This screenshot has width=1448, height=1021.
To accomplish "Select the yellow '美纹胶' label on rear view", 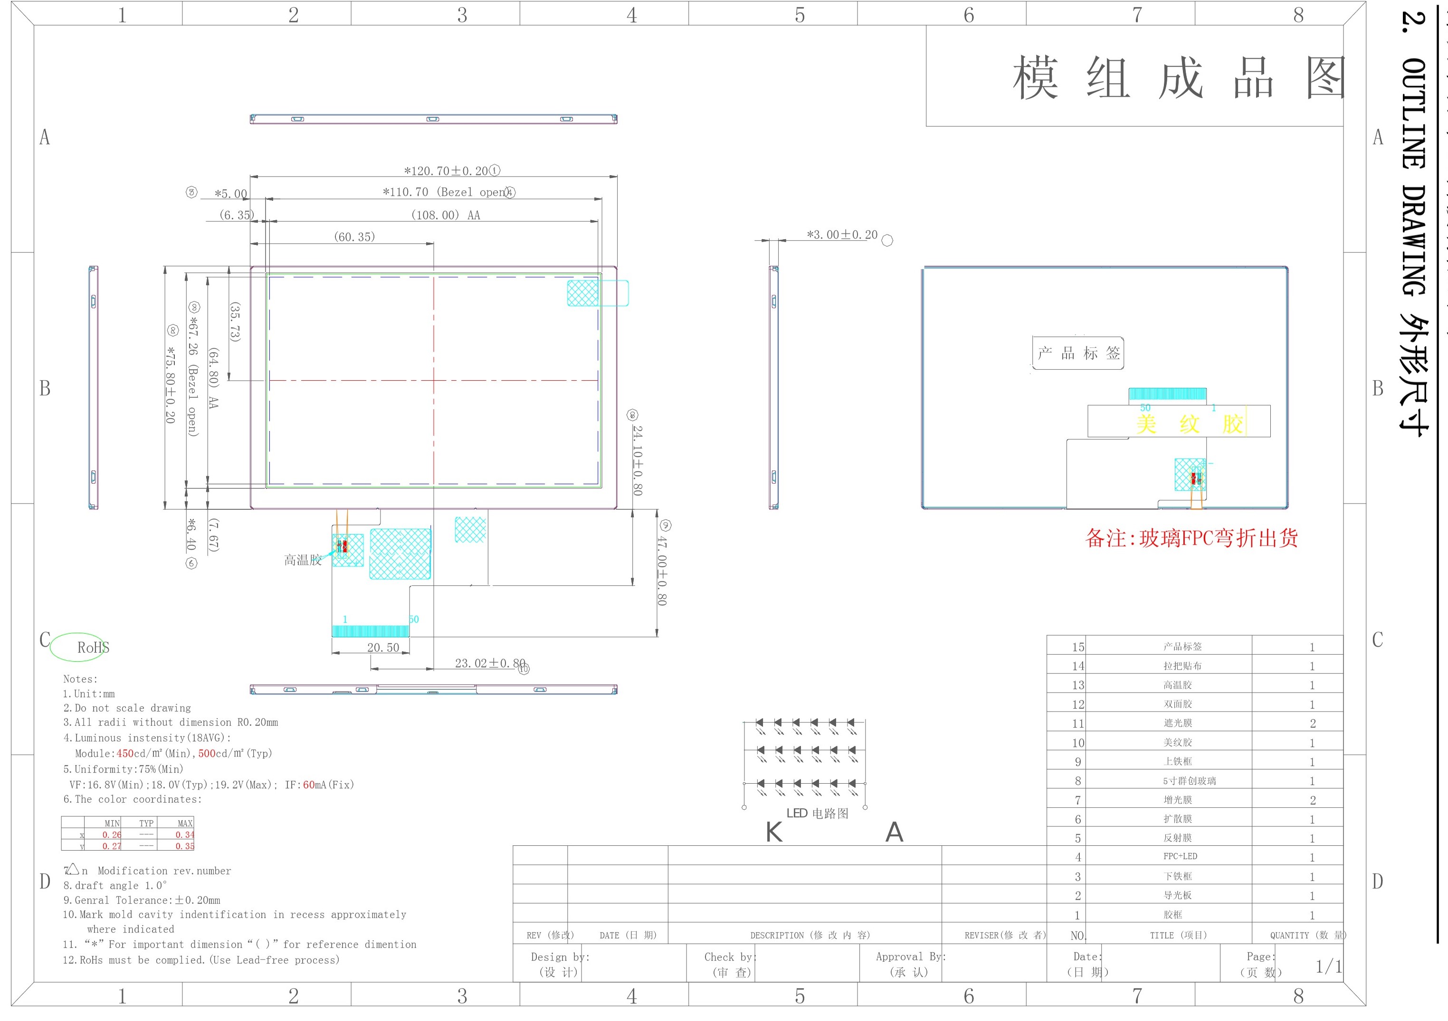I will click(1190, 423).
